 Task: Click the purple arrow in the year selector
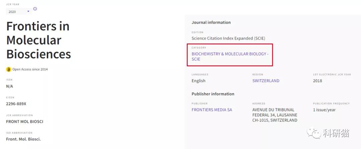pyautogui.click(x=28, y=12)
